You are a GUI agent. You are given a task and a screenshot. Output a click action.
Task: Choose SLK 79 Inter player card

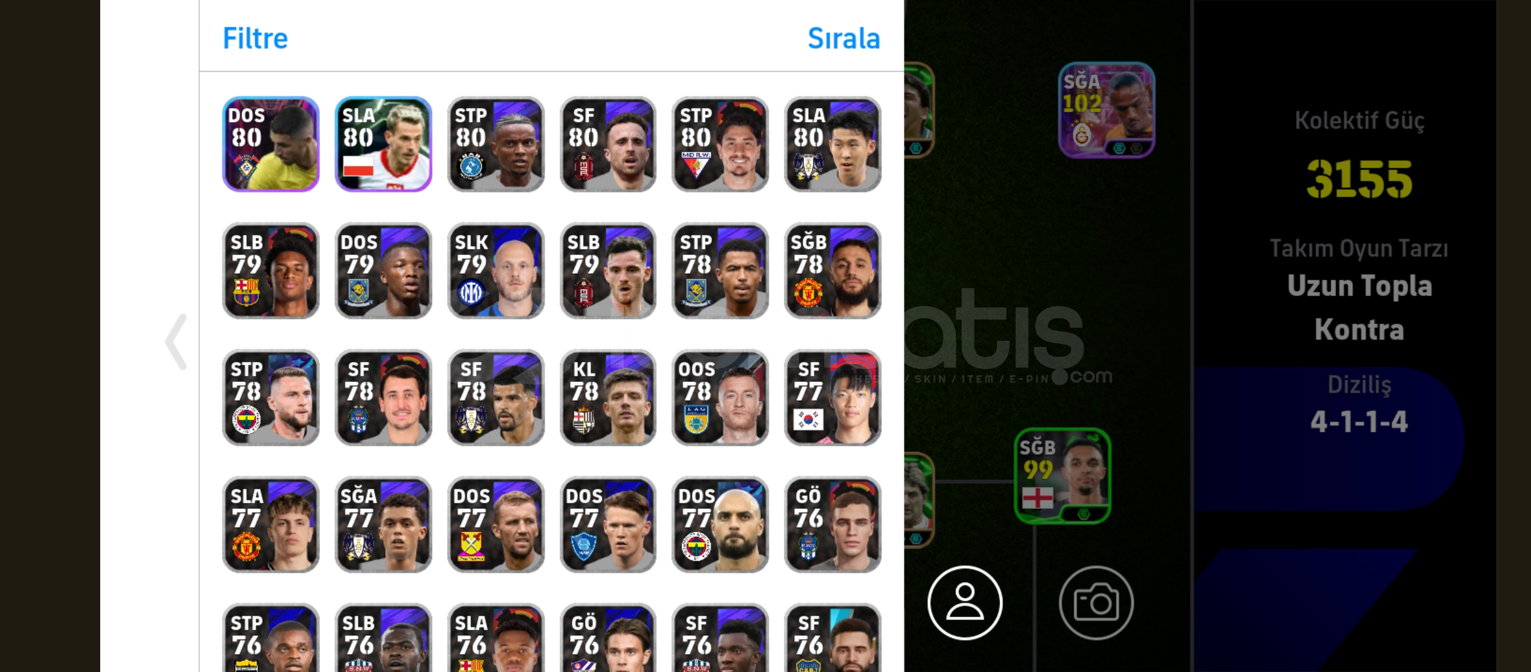point(496,271)
